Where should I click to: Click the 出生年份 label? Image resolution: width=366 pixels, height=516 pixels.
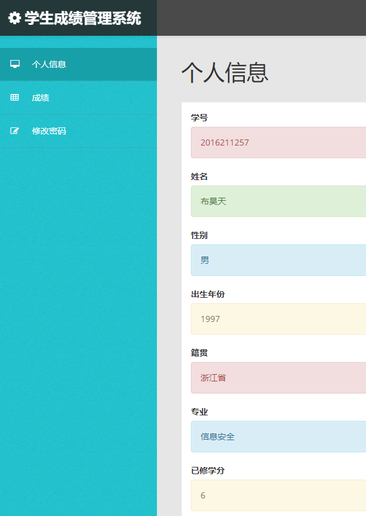tap(208, 294)
